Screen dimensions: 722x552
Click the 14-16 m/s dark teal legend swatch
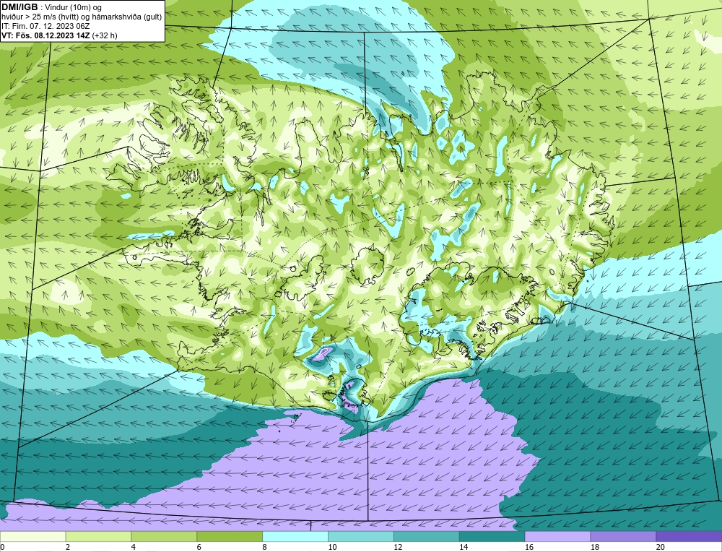[492, 536]
